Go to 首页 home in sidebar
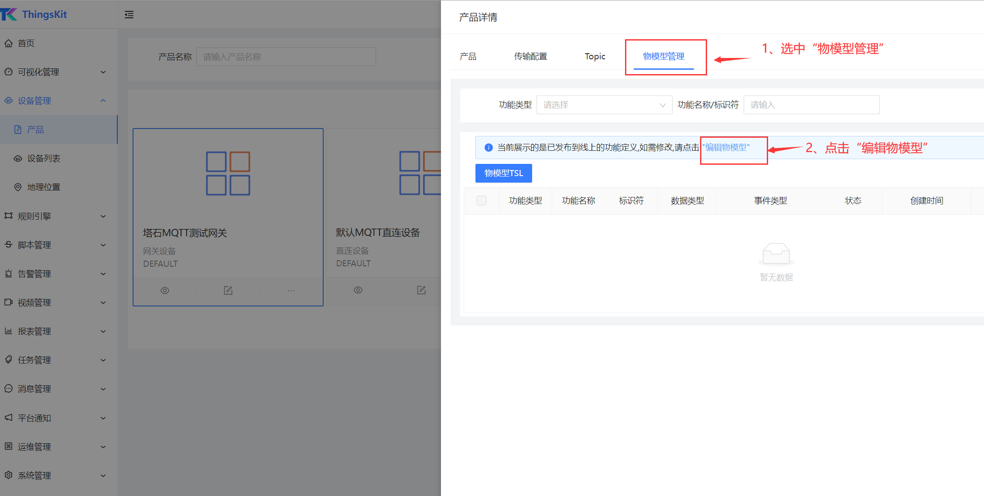The height and width of the screenshot is (496, 984). coord(26,43)
